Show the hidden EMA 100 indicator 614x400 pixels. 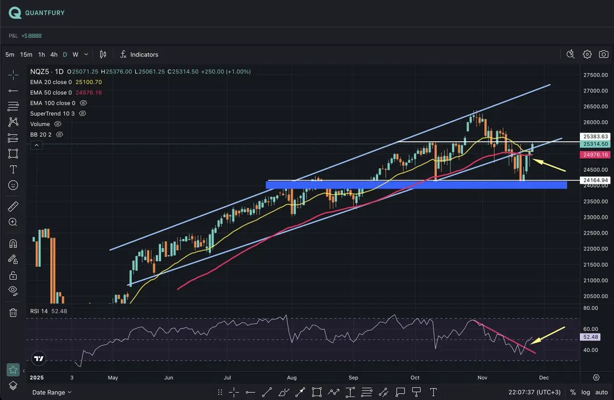pyautogui.click(x=83, y=103)
